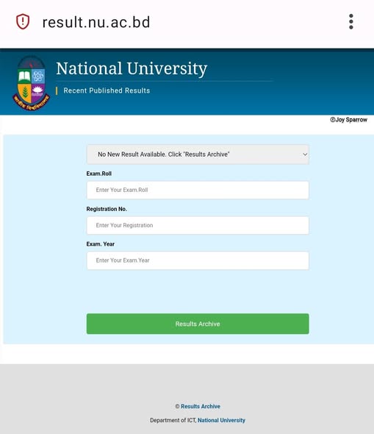Image resolution: width=374 pixels, height=434 pixels.
Task: Focus the Exam.Roll input field
Action: [x=198, y=191]
